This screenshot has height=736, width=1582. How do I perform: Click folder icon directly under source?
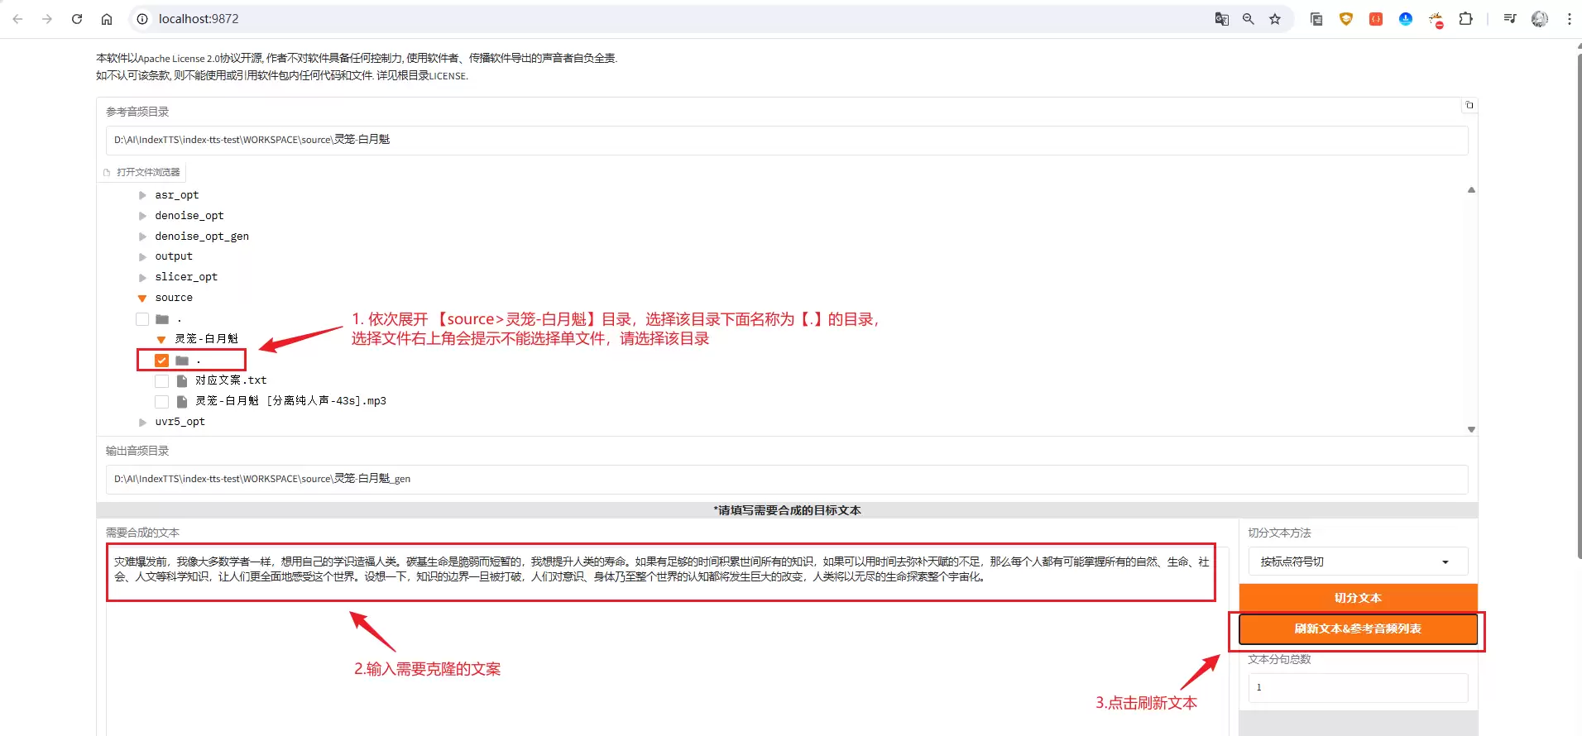pos(162,319)
